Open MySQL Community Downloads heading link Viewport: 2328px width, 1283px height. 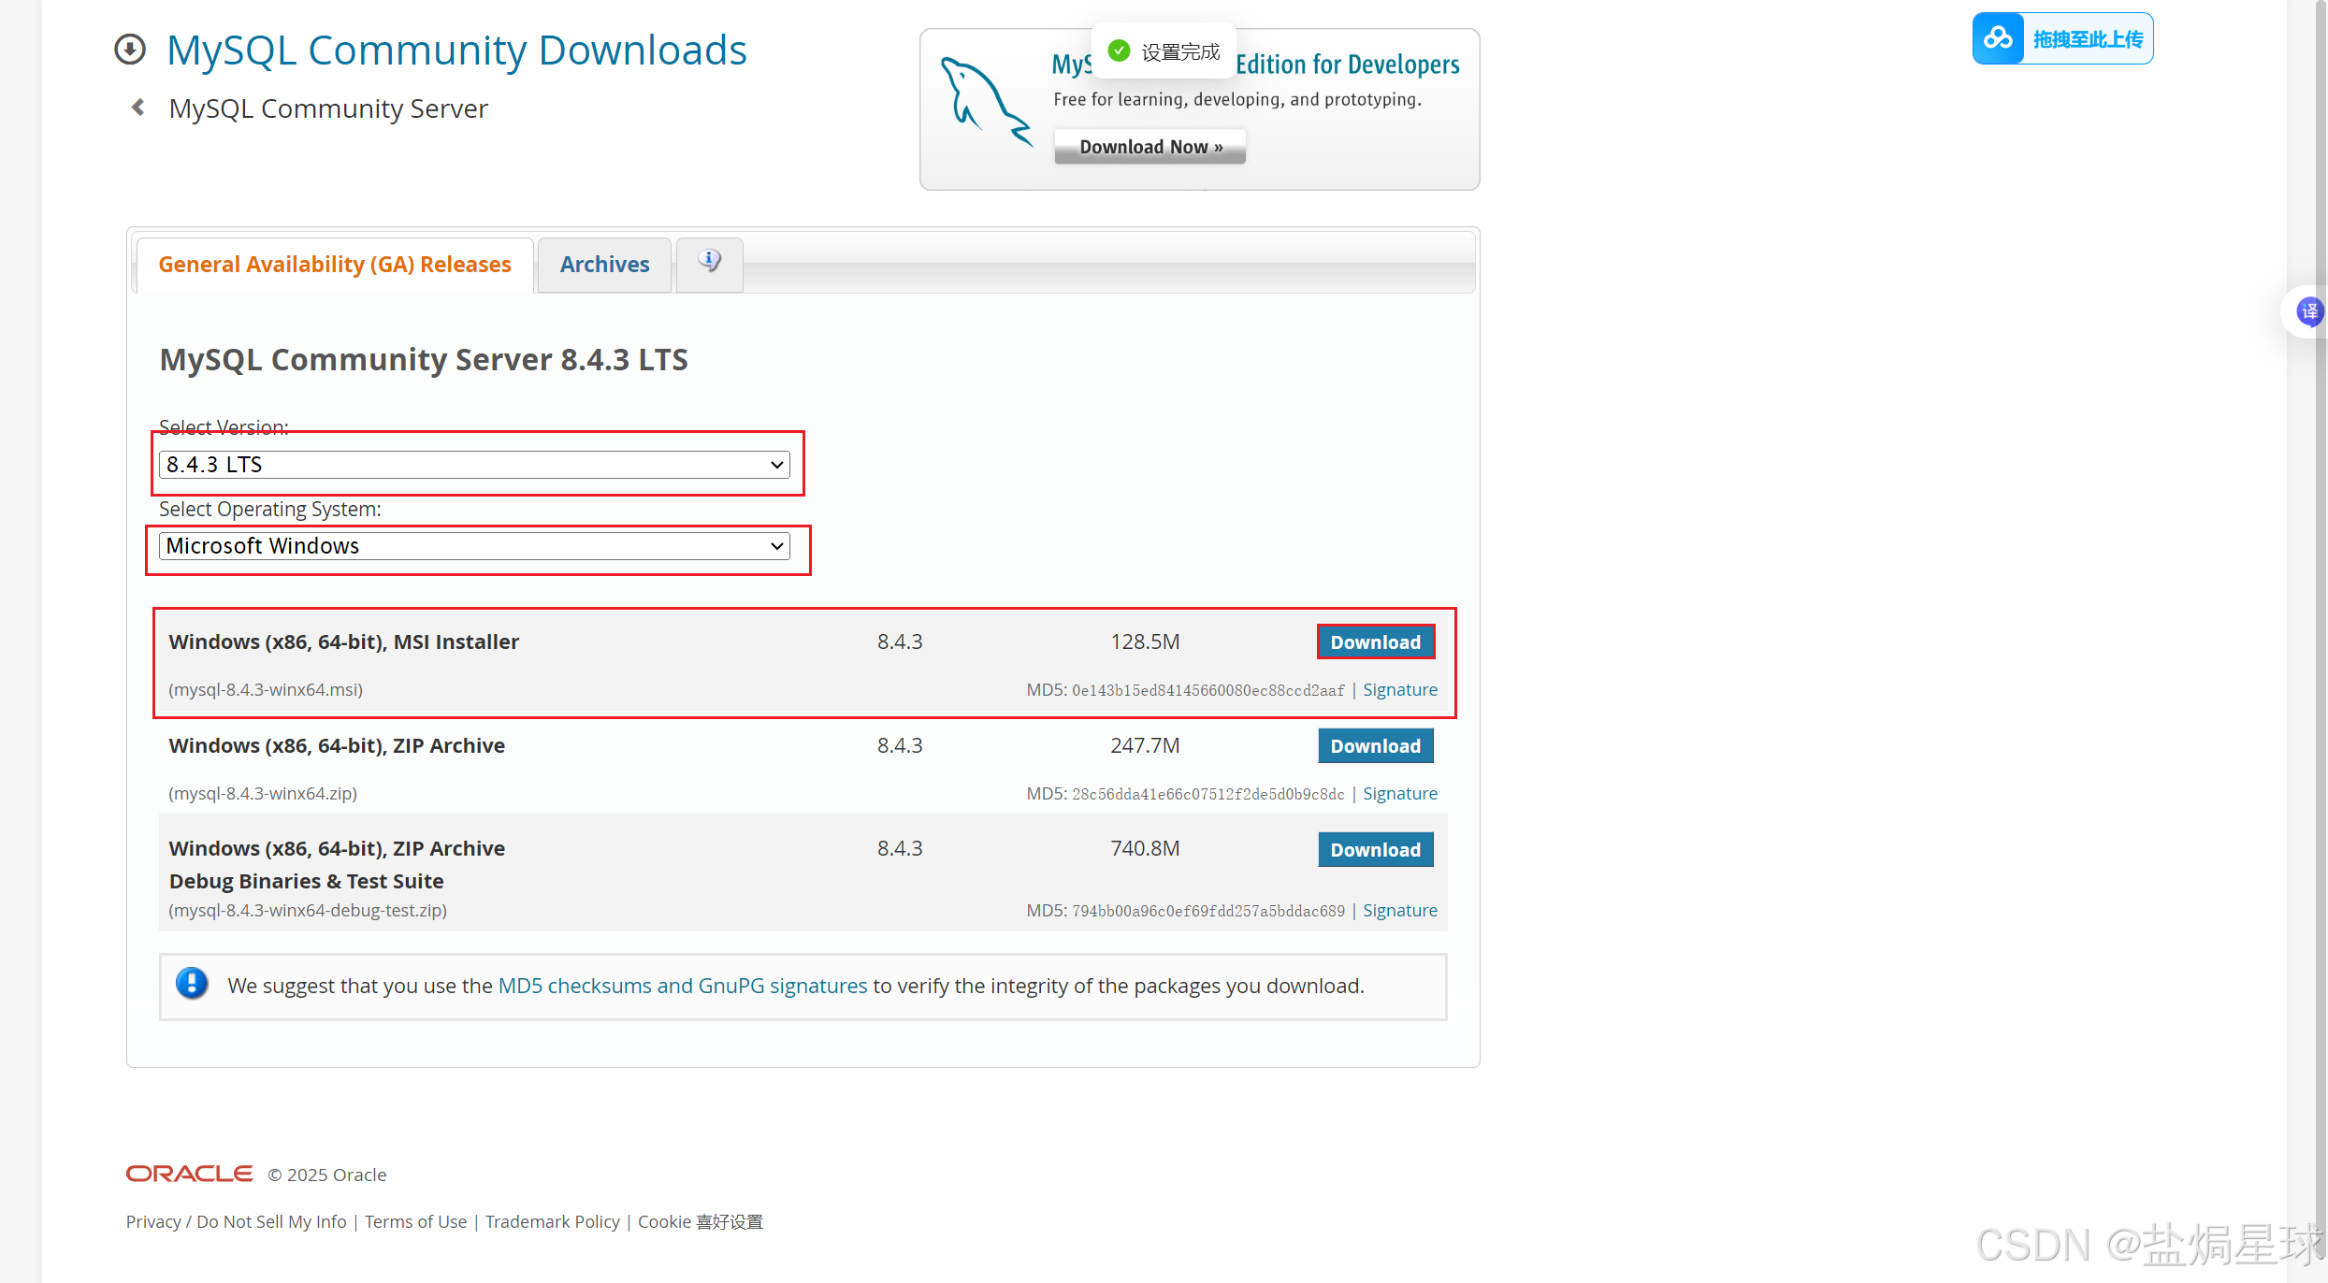[456, 50]
